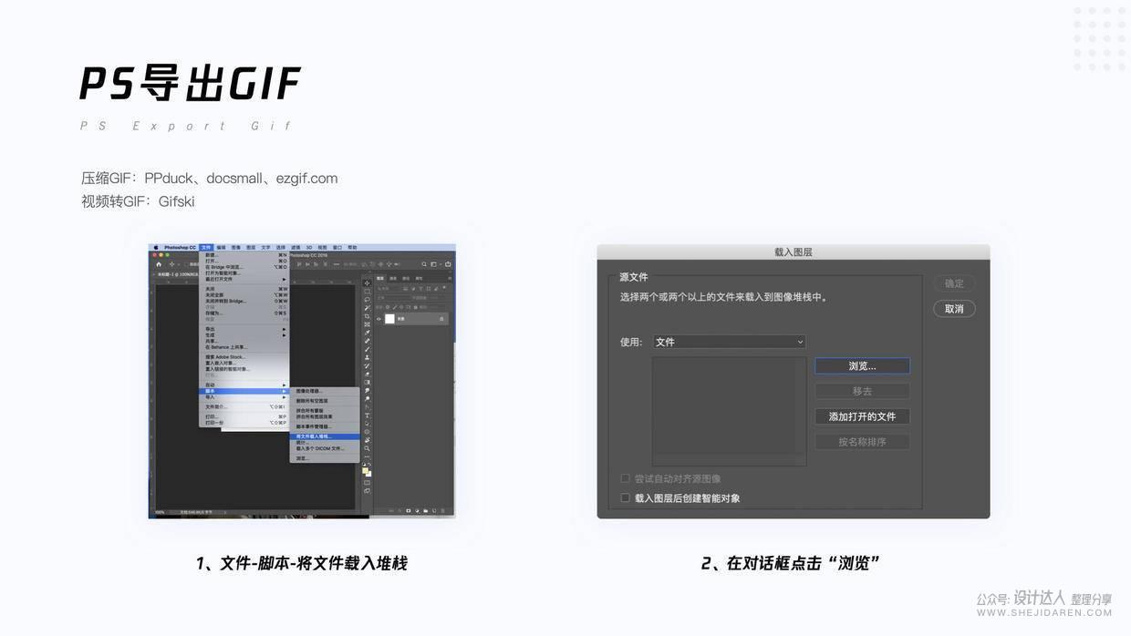Select the Magic Wand tool
1131x636 pixels.
point(367,308)
